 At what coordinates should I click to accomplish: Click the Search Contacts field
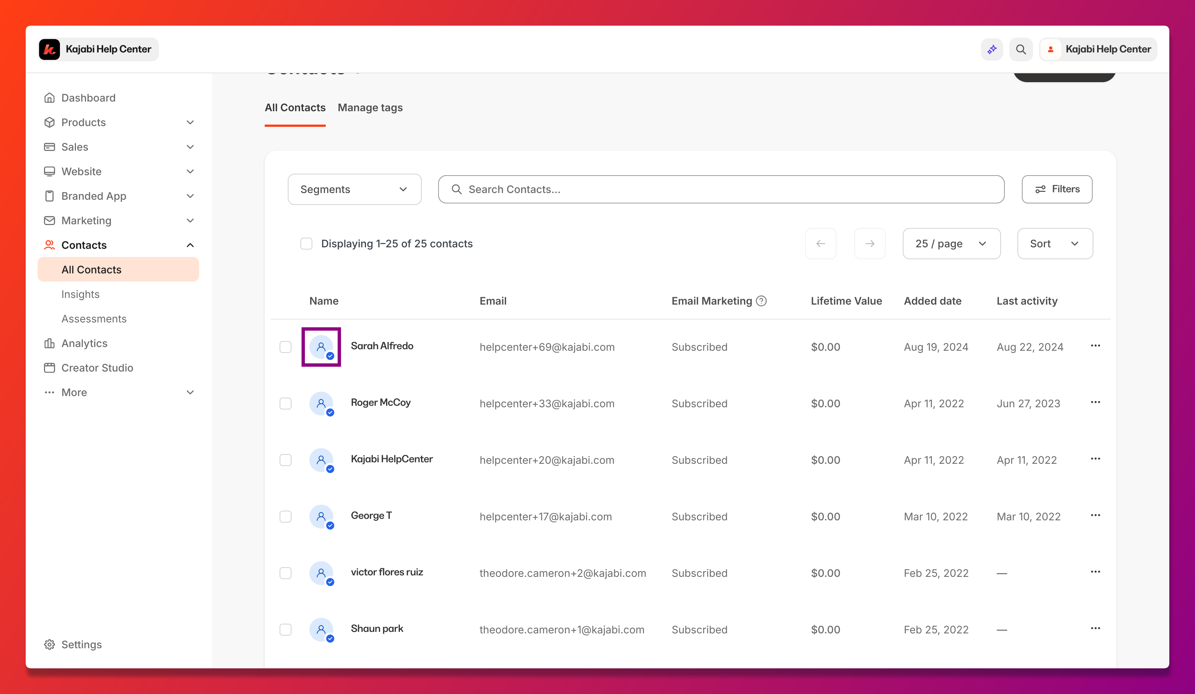tap(721, 189)
